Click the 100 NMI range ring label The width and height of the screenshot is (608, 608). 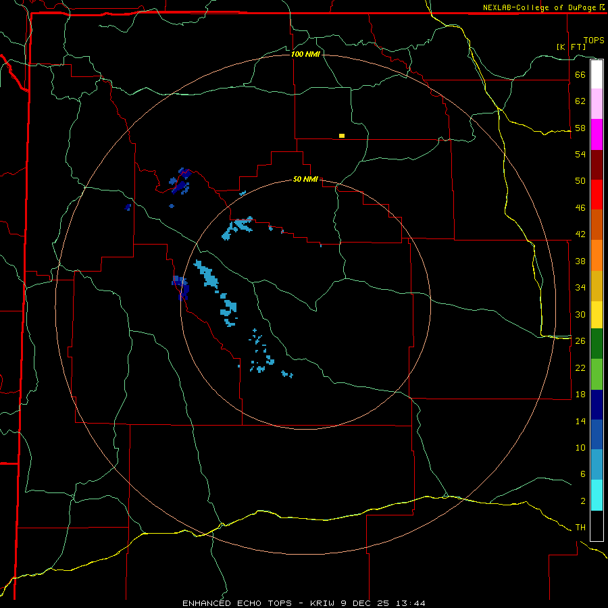305,54
